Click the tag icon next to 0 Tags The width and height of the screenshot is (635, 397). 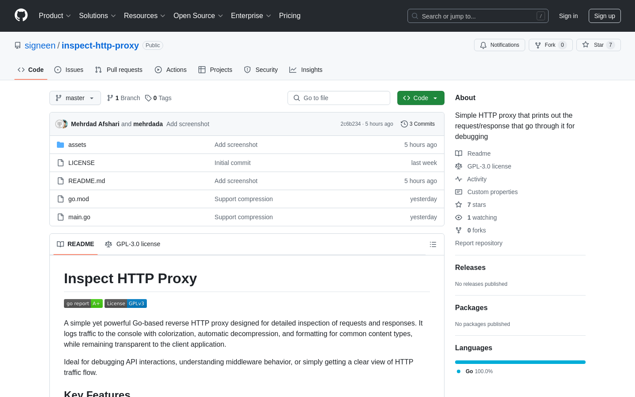(x=148, y=98)
